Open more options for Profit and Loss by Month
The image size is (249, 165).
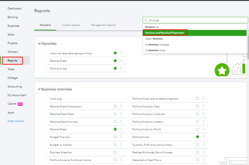(203, 129)
